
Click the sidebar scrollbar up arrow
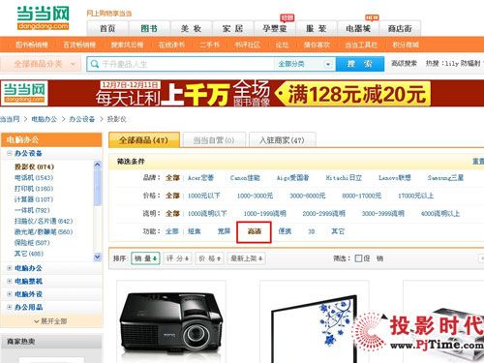tap(97, 165)
